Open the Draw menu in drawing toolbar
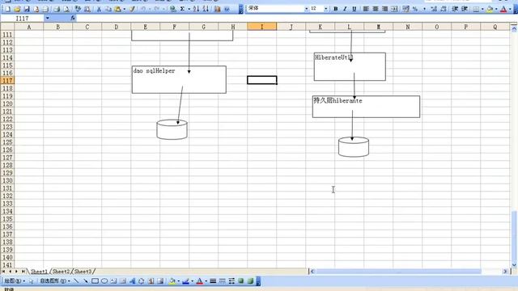The image size is (518, 291). pyautogui.click(x=15, y=281)
